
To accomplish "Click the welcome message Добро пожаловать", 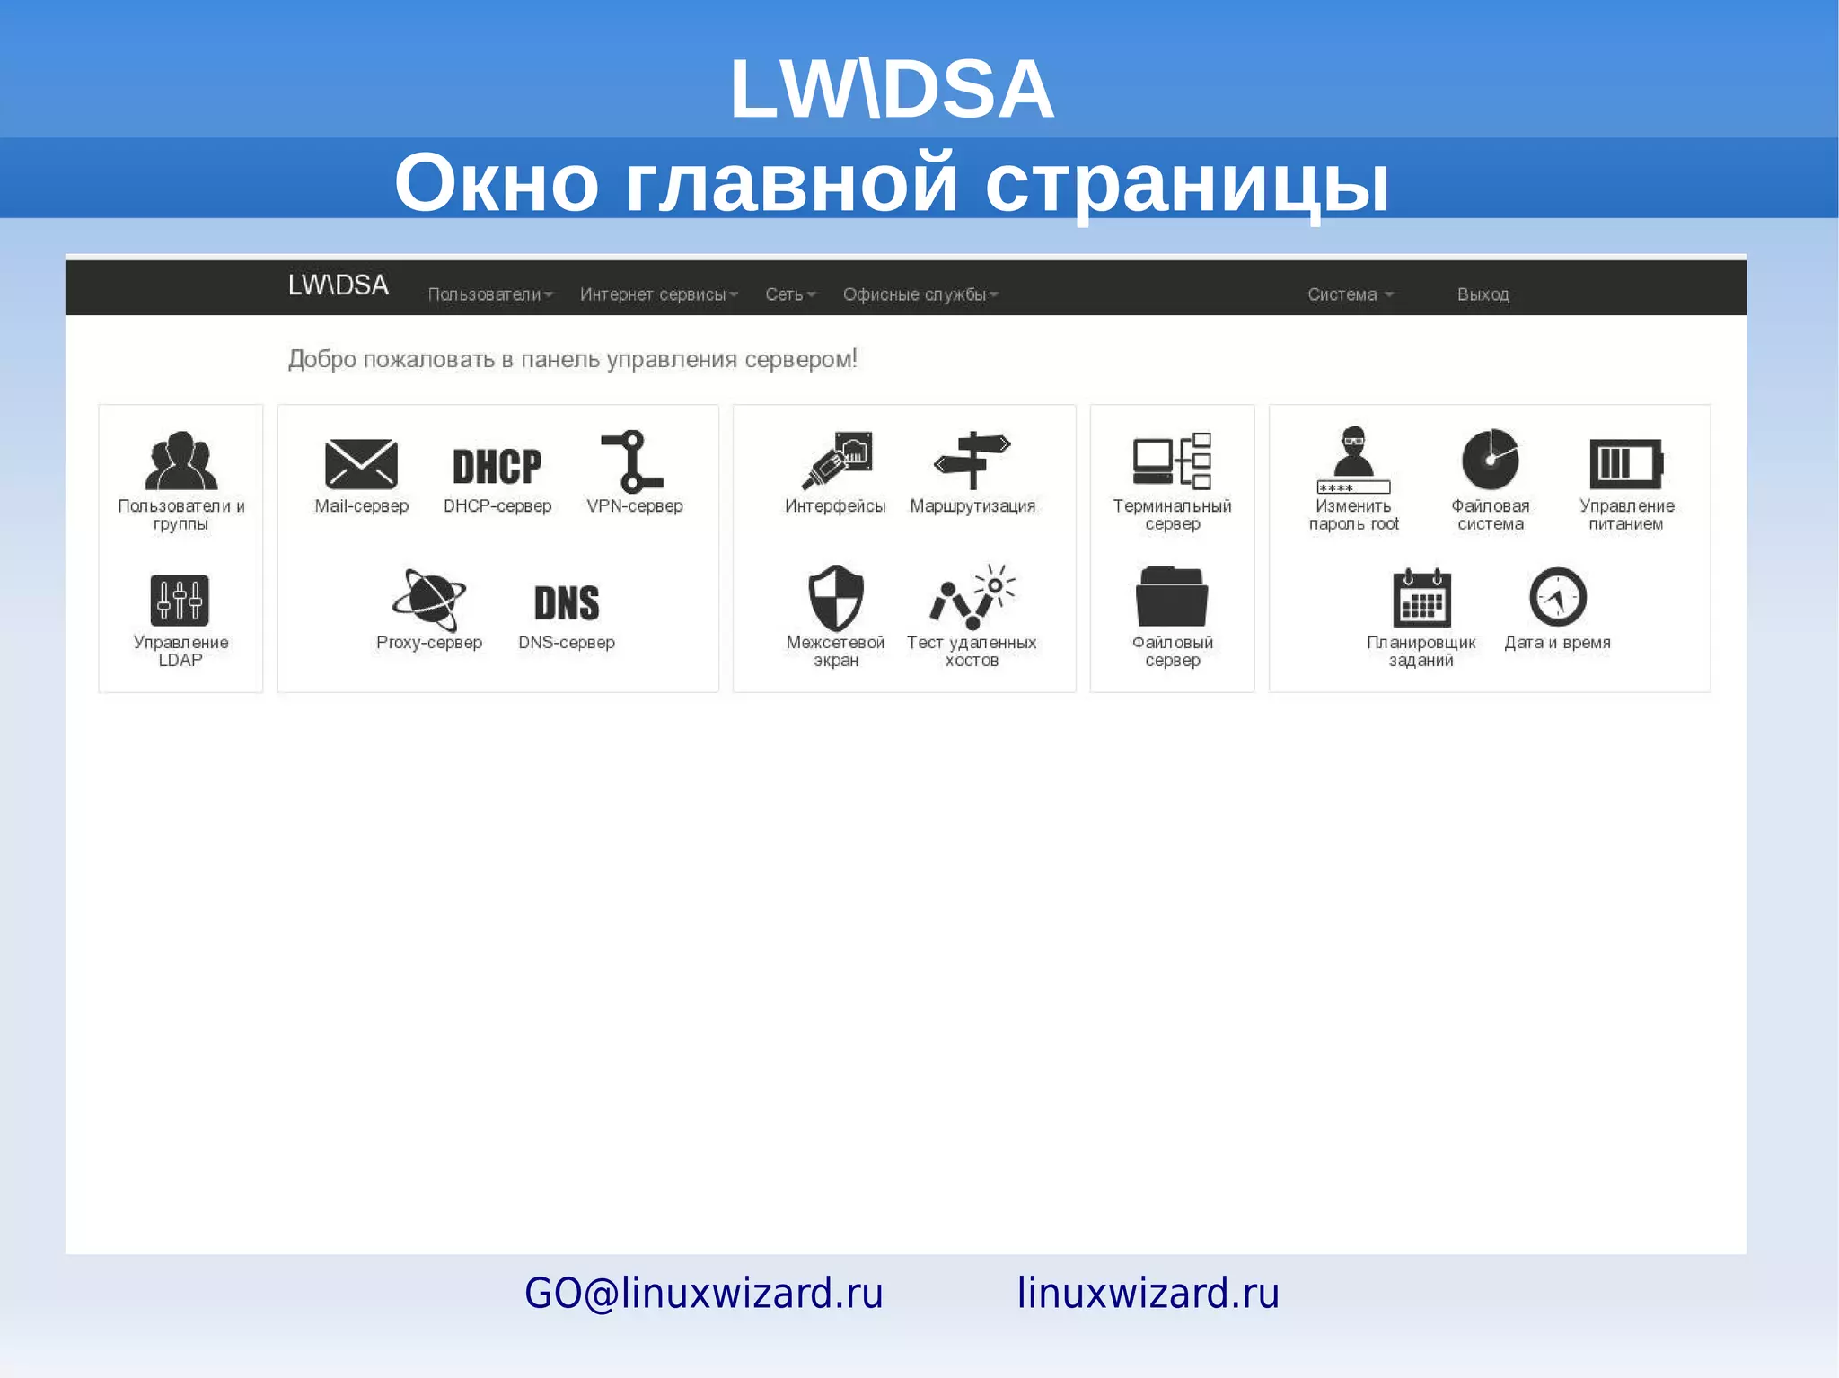I will (572, 360).
